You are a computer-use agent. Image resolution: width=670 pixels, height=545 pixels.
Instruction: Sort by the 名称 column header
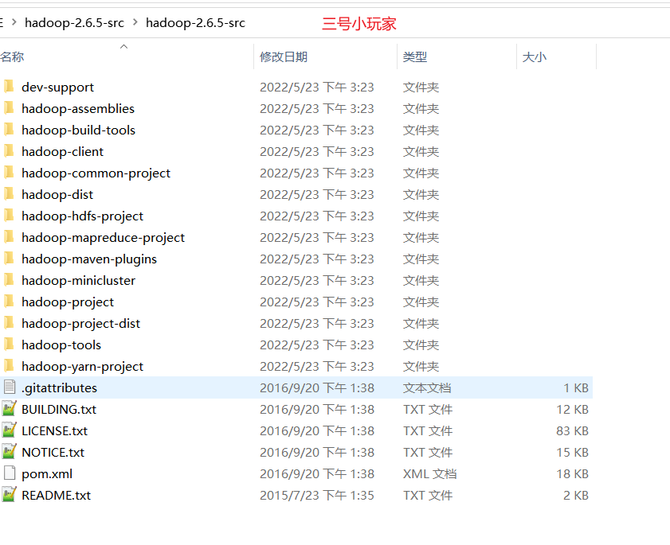click(x=12, y=56)
